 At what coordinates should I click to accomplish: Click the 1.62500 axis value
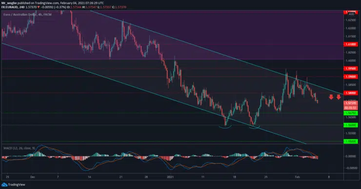click(350, 20)
